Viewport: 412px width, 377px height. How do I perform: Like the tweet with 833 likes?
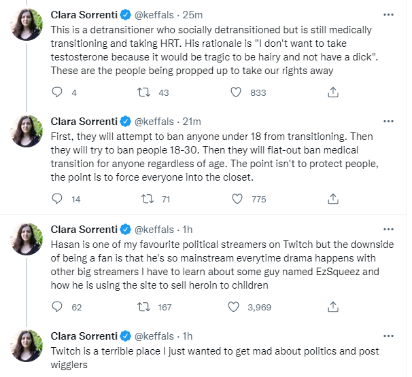tap(235, 92)
